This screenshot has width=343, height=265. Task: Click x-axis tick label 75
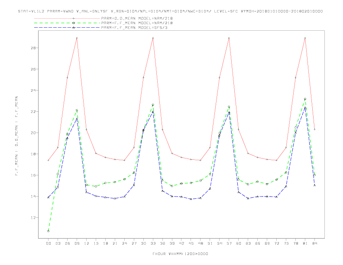click(286, 243)
